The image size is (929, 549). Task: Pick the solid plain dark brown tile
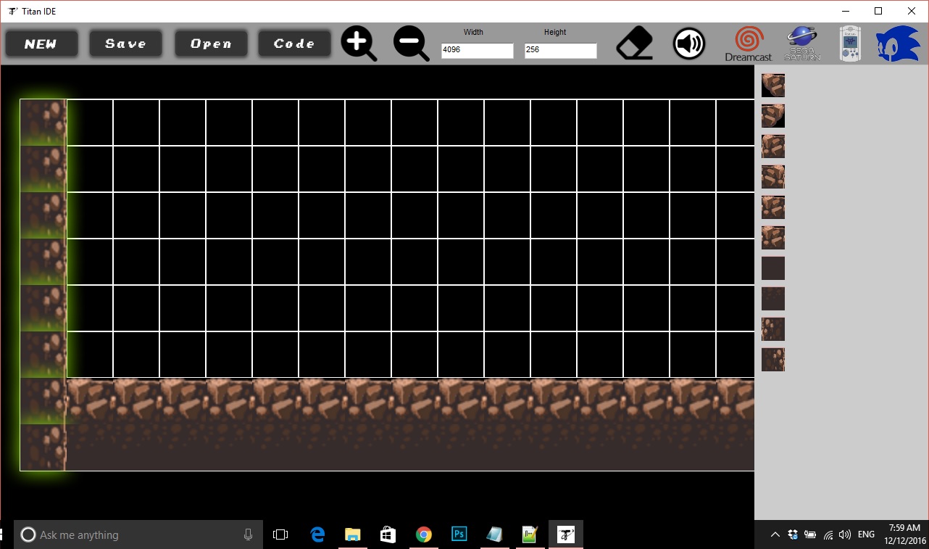tap(773, 268)
